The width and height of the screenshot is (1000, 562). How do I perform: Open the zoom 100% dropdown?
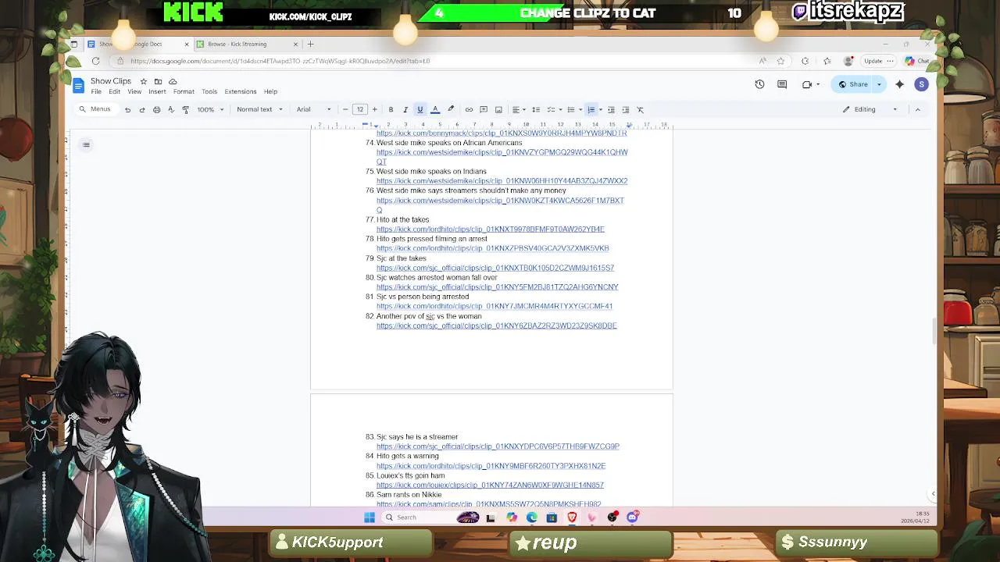point(210,109)
